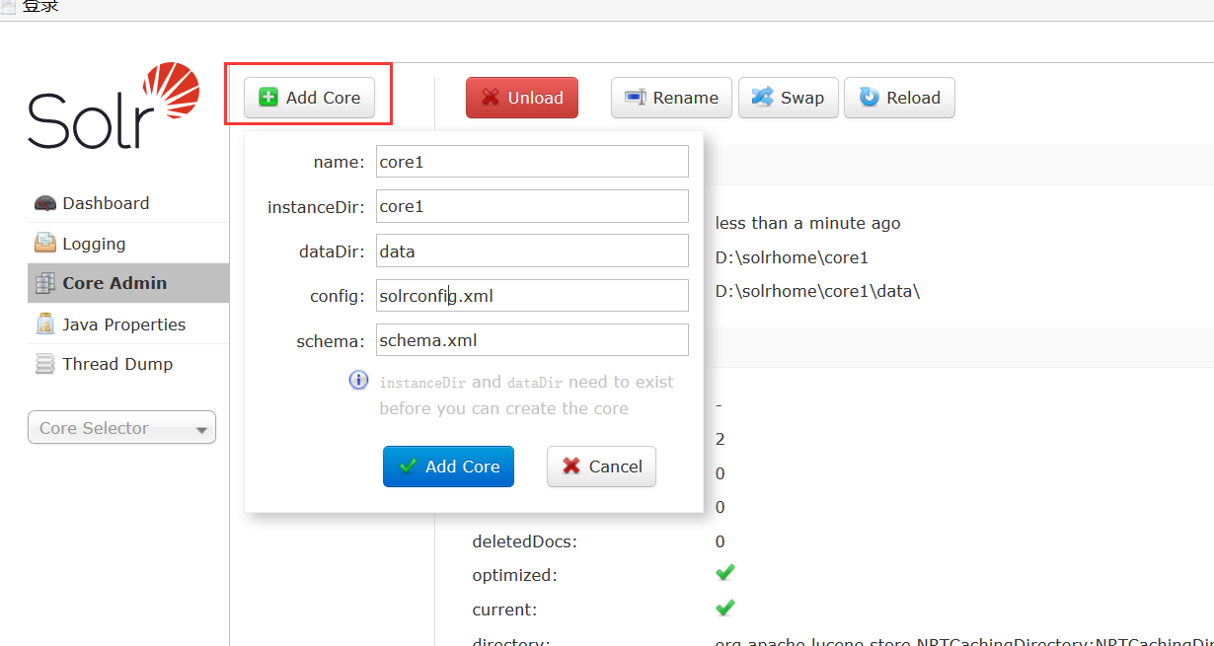Click the Reload refresh icon

tap(870, 97)
